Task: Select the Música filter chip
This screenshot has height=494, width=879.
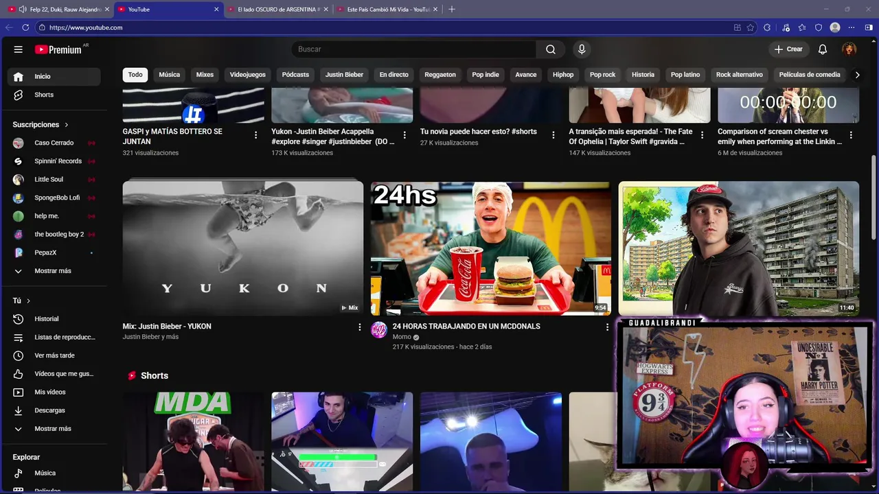Action: click(x=170, y=75)
